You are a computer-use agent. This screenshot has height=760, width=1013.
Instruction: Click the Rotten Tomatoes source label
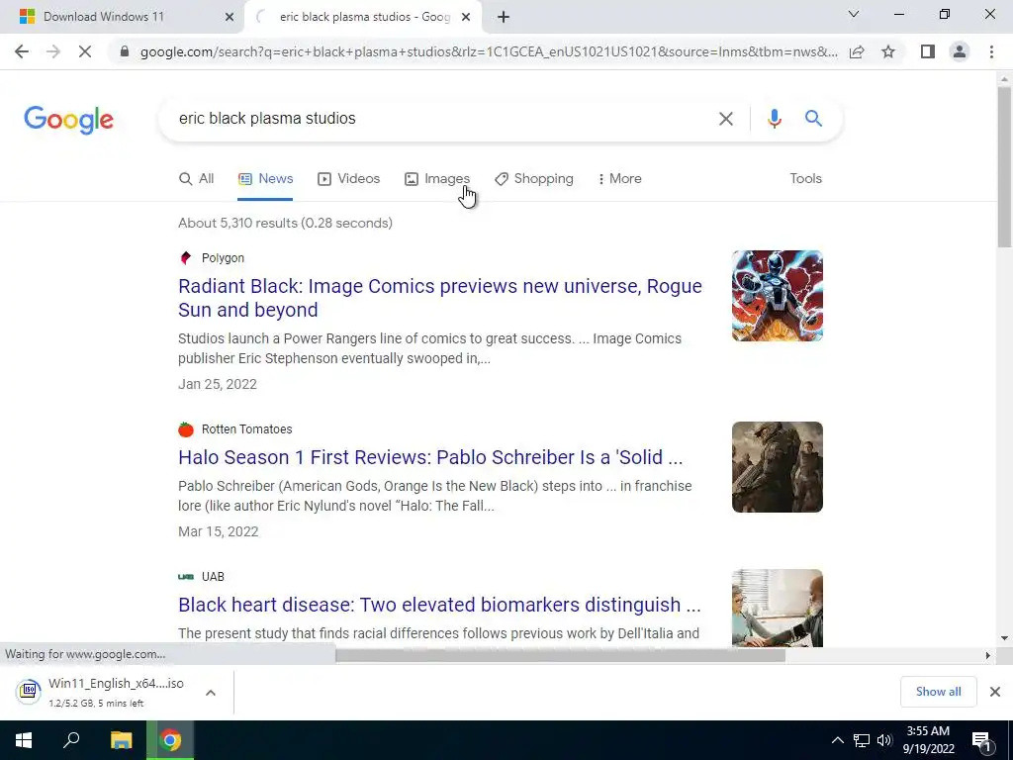(x=246, y=429)
